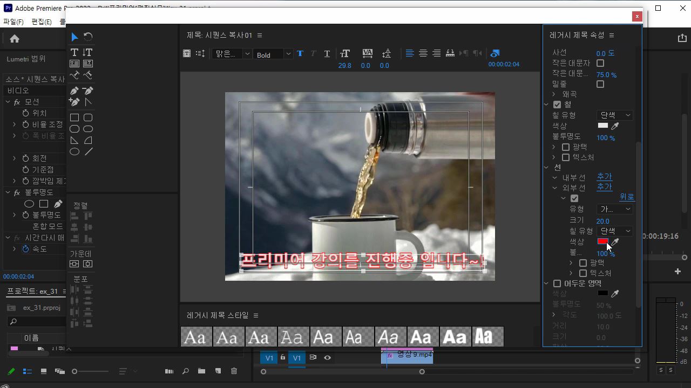Toggle show background video icon
Viewport: 691px width, 388px height.
click(495, 53)
